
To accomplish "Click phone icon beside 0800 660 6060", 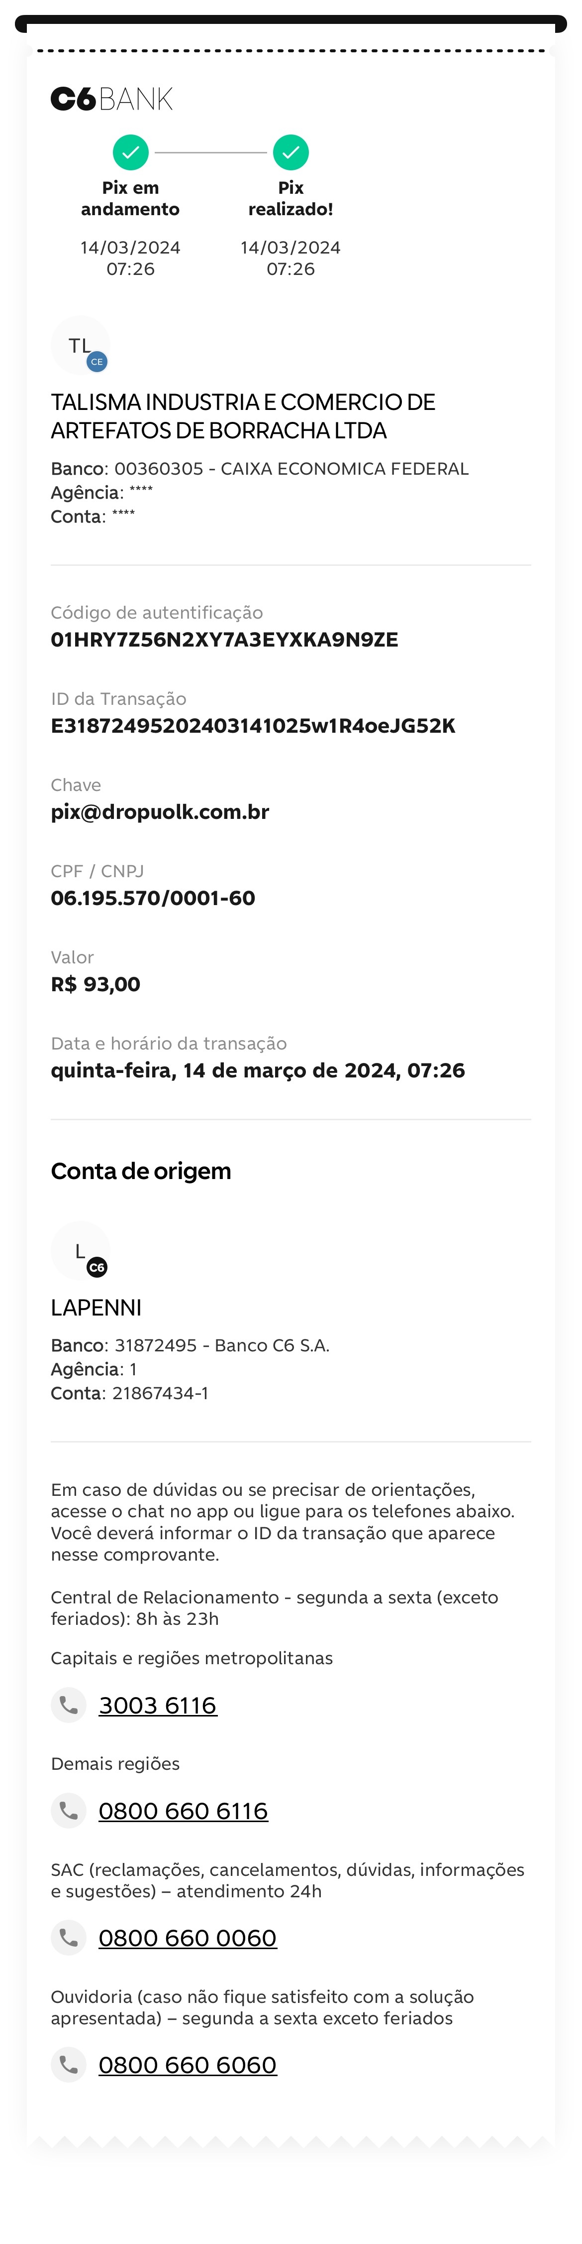I will (x=69, y=2065).
